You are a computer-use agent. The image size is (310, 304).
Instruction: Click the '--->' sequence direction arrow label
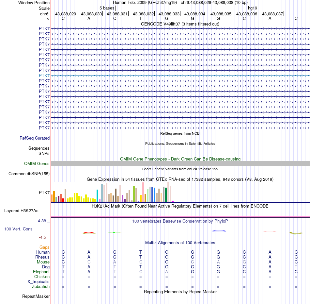[46, 19]
